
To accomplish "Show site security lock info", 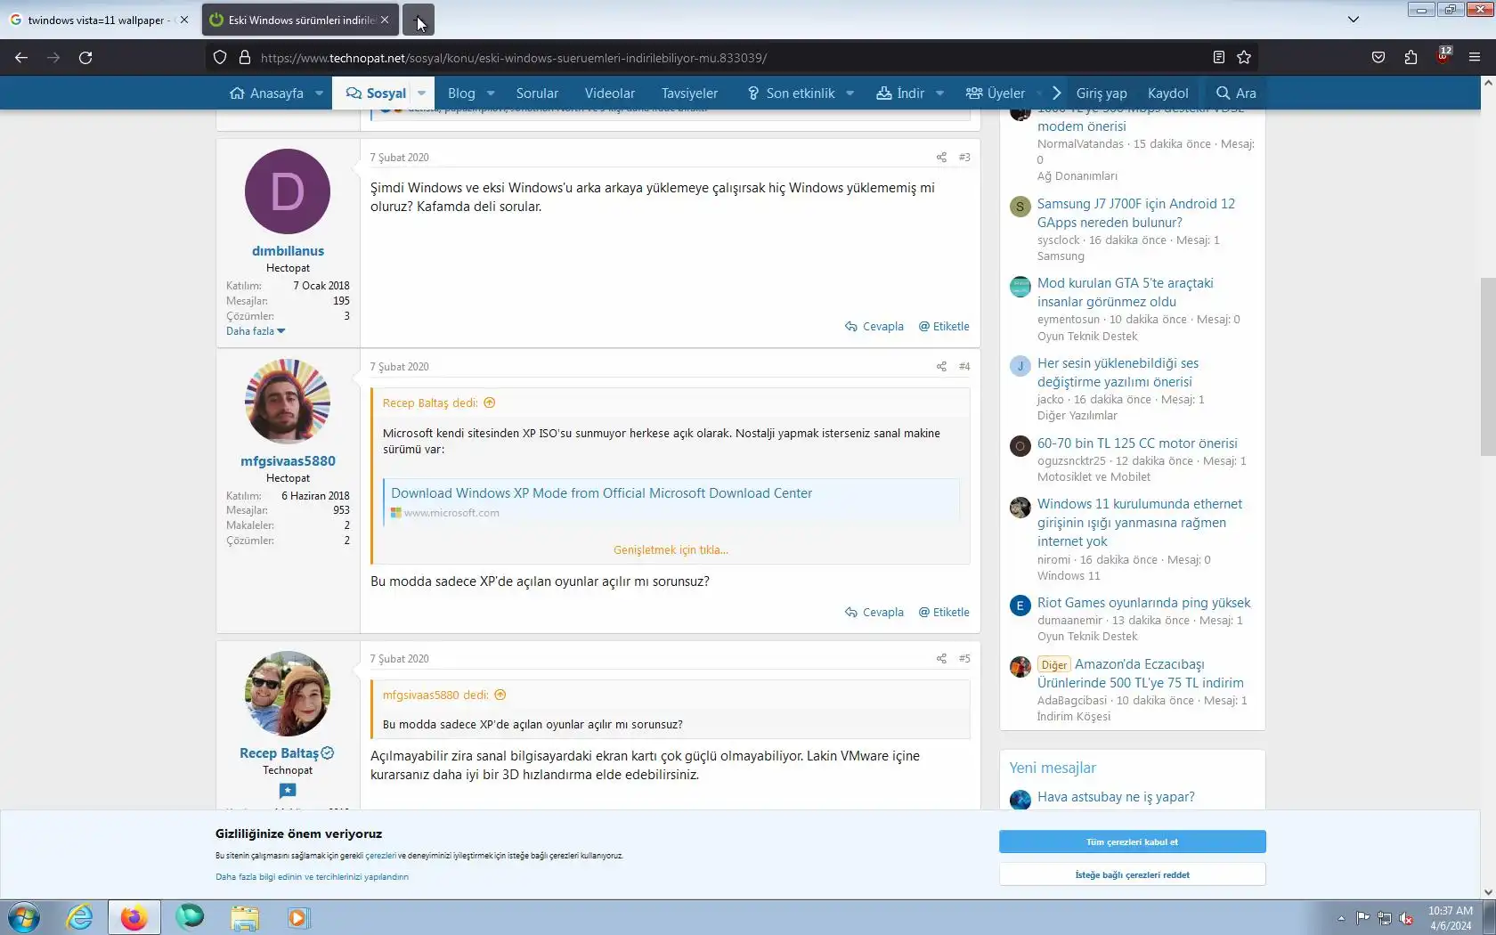I will [x=245, y=58].
